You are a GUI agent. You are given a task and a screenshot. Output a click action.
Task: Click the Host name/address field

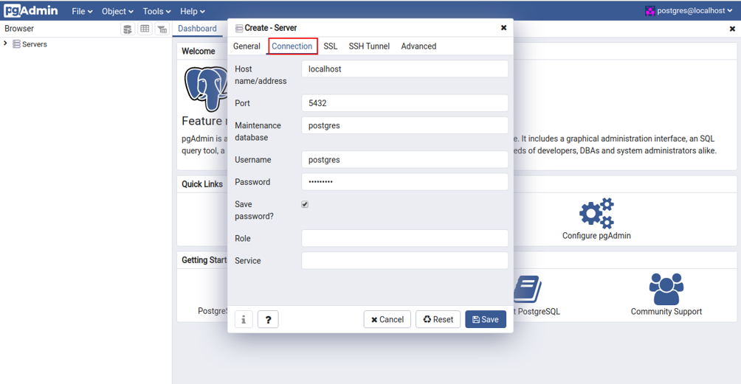pos(405,69)
